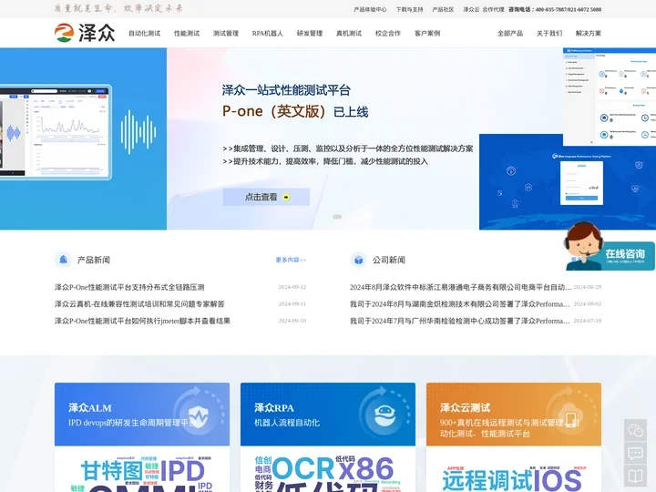Viewport: 656px width, 492px height.
Task: Open the 自动化测试 menu
Action: tap(144, 34)
